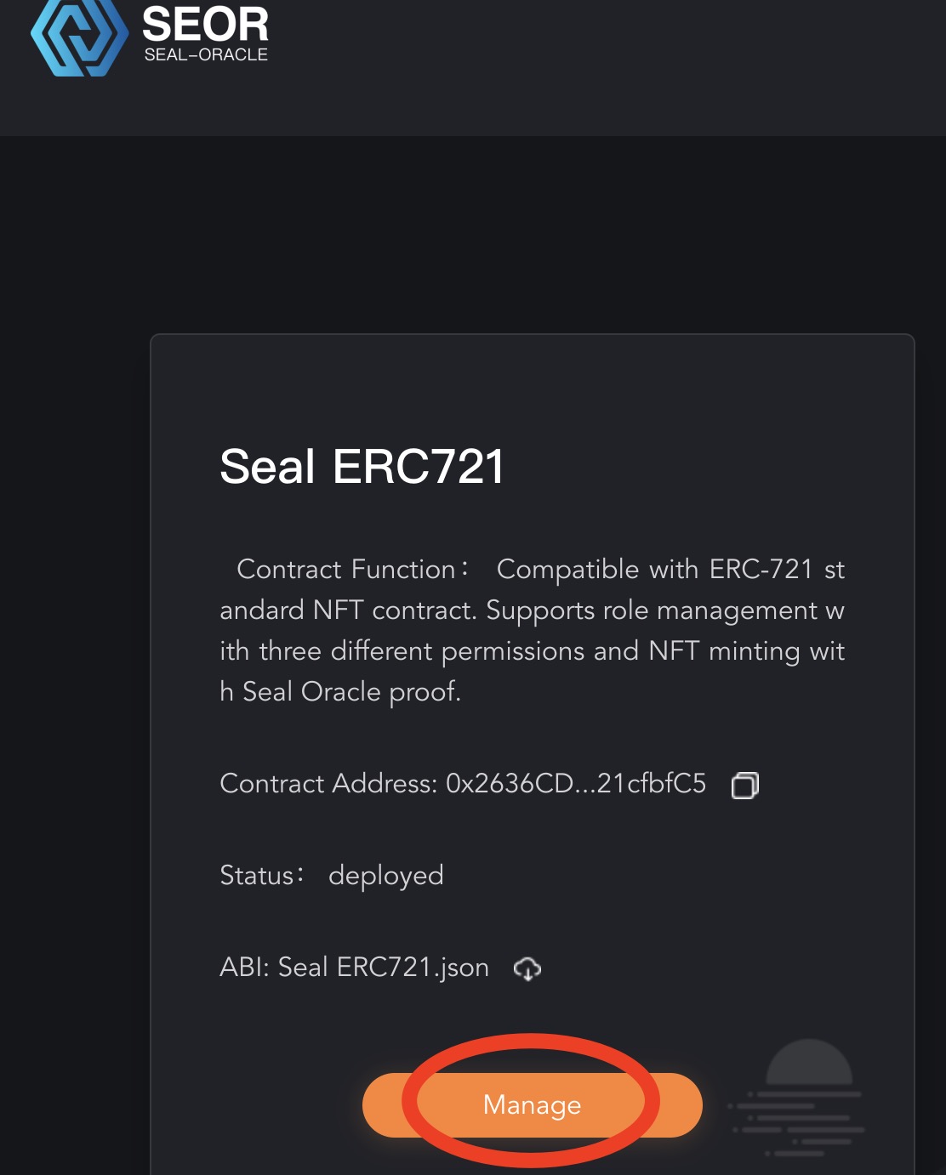Viewport: 946px width, 1175px height.
Task: Click the SEAL-ORACLE subtitle in header
Action: 206,55
